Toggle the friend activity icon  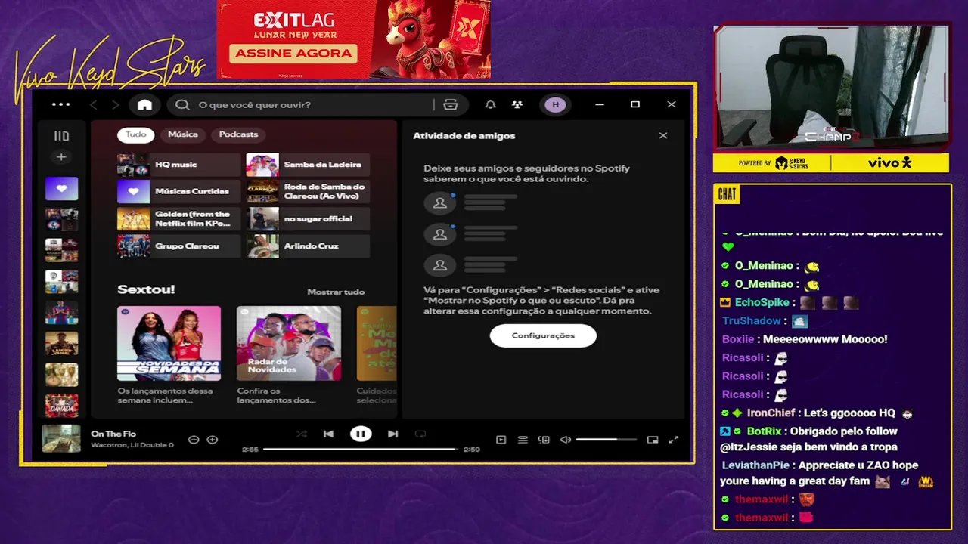pyautogui.click(x=517, y=105)
